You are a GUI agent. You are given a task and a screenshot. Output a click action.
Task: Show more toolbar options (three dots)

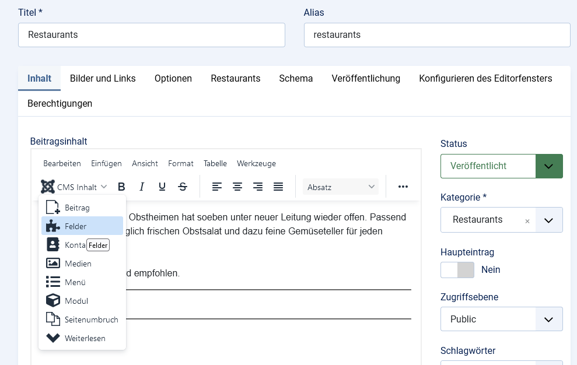[x=403, y=187]
